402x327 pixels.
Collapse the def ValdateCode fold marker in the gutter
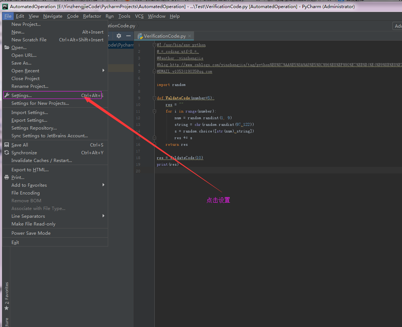tap(154, 98)
